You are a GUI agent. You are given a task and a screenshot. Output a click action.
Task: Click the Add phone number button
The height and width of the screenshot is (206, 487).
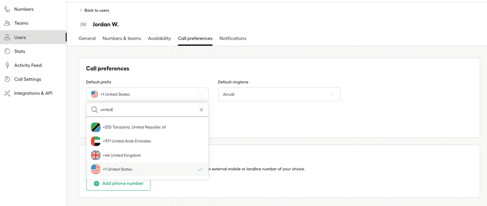118,184
